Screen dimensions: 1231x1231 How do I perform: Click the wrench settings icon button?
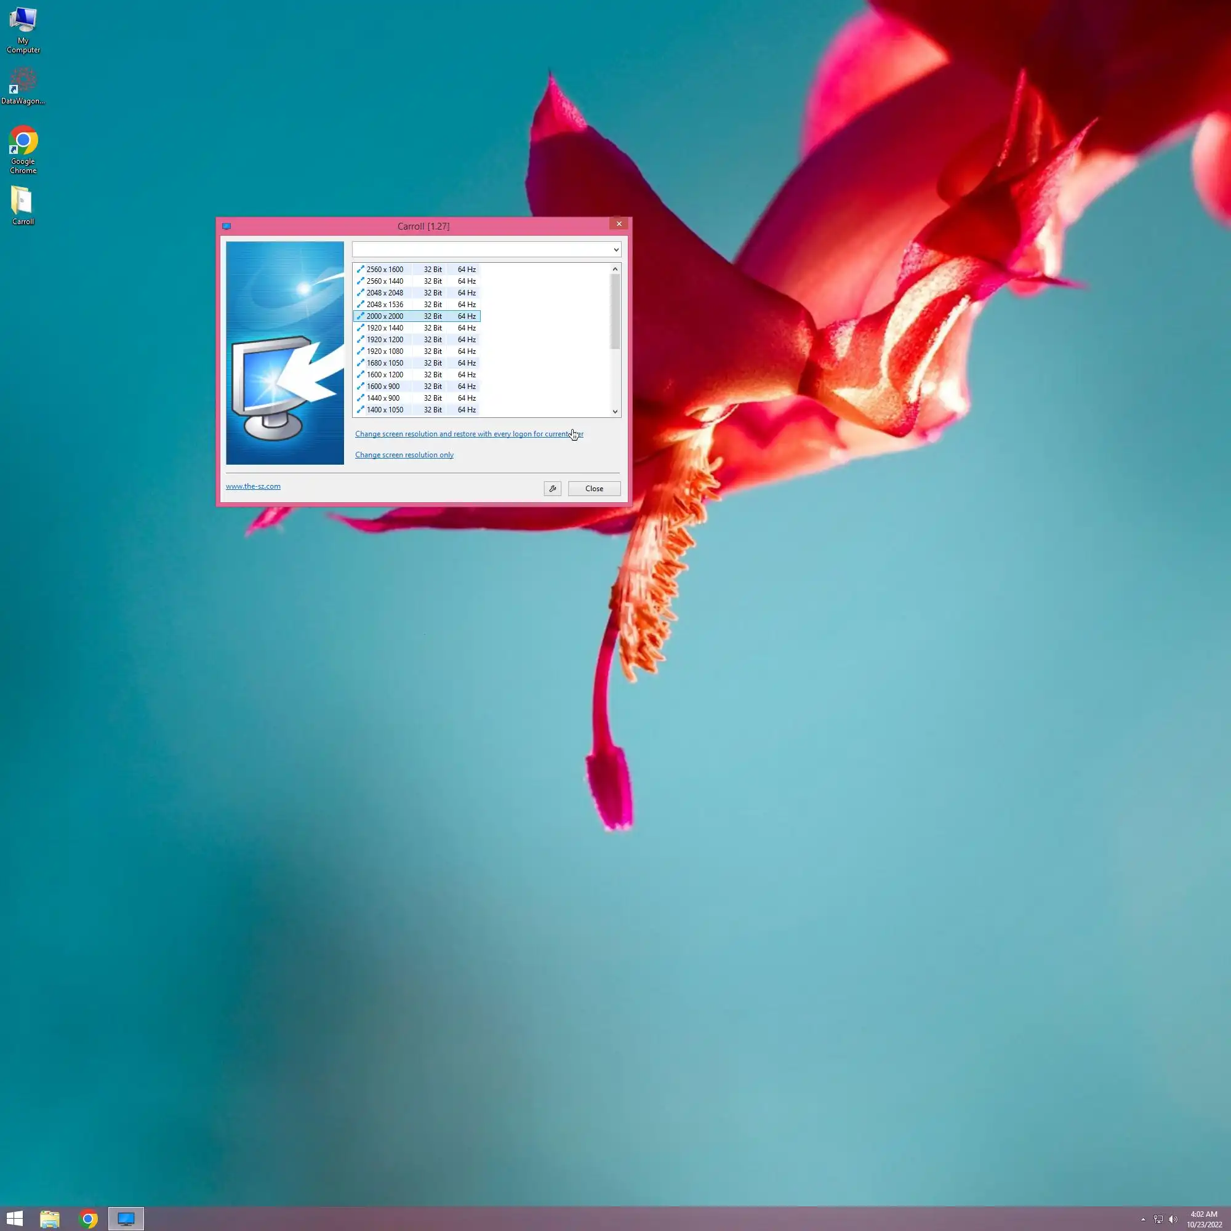point(553,489)
